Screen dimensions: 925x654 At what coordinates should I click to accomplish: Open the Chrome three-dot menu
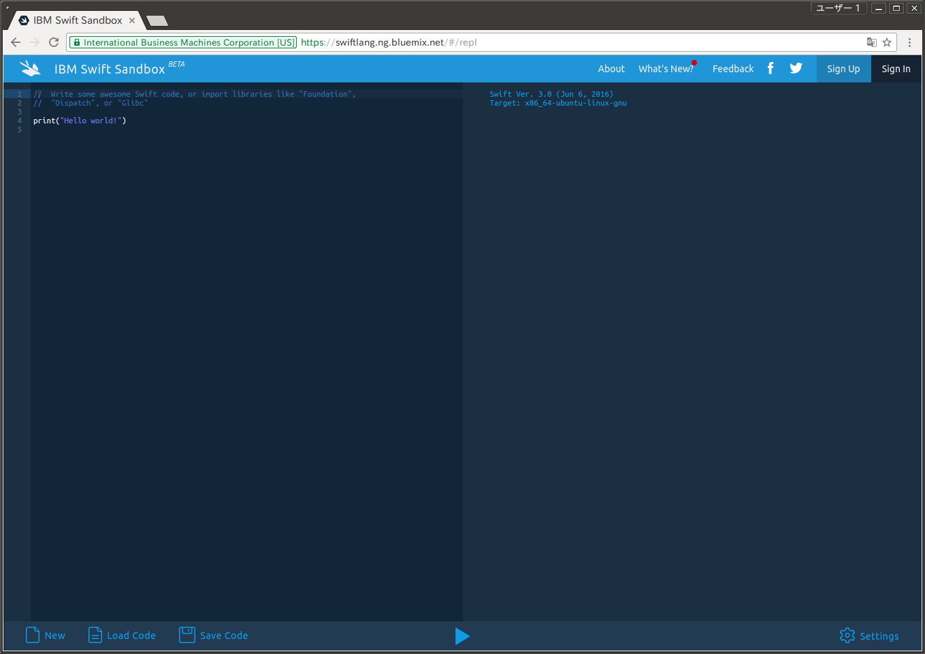[x=909, y=42]
